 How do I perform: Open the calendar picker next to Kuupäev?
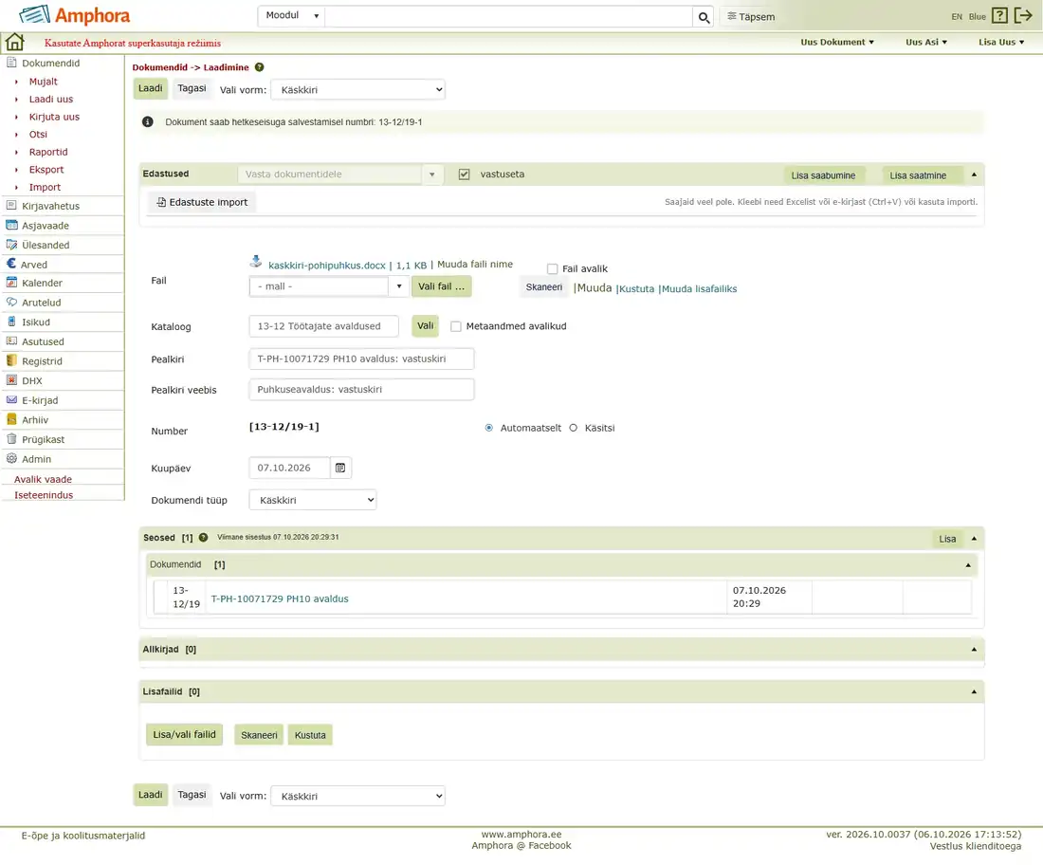340,468
